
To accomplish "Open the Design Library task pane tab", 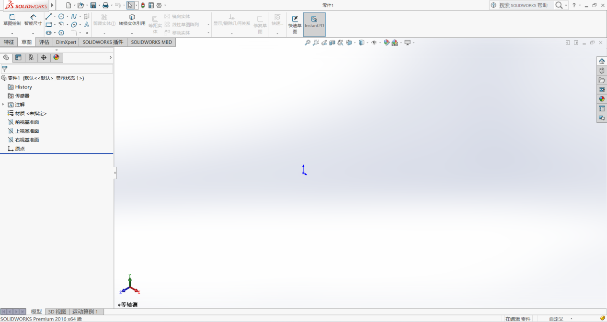I will coord(602,70).
